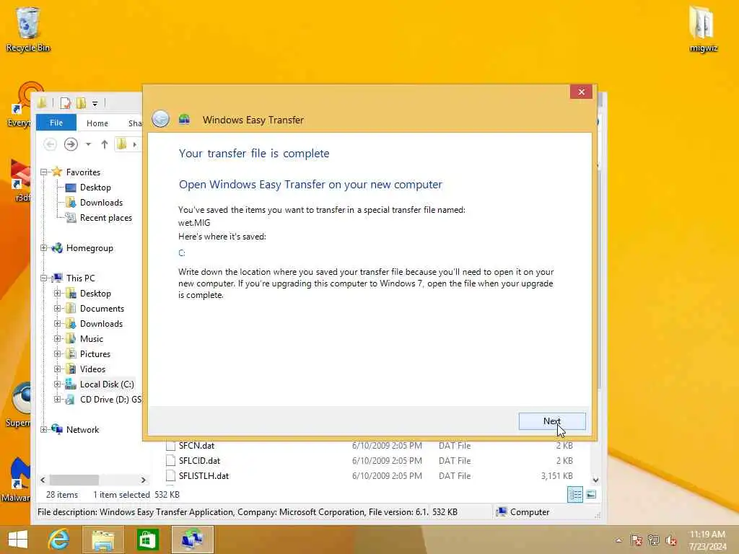Click the Next button in Easy Transfer
Image resolution: width=739 pixels, height=554 pixels.
click(x=552, y=421)
